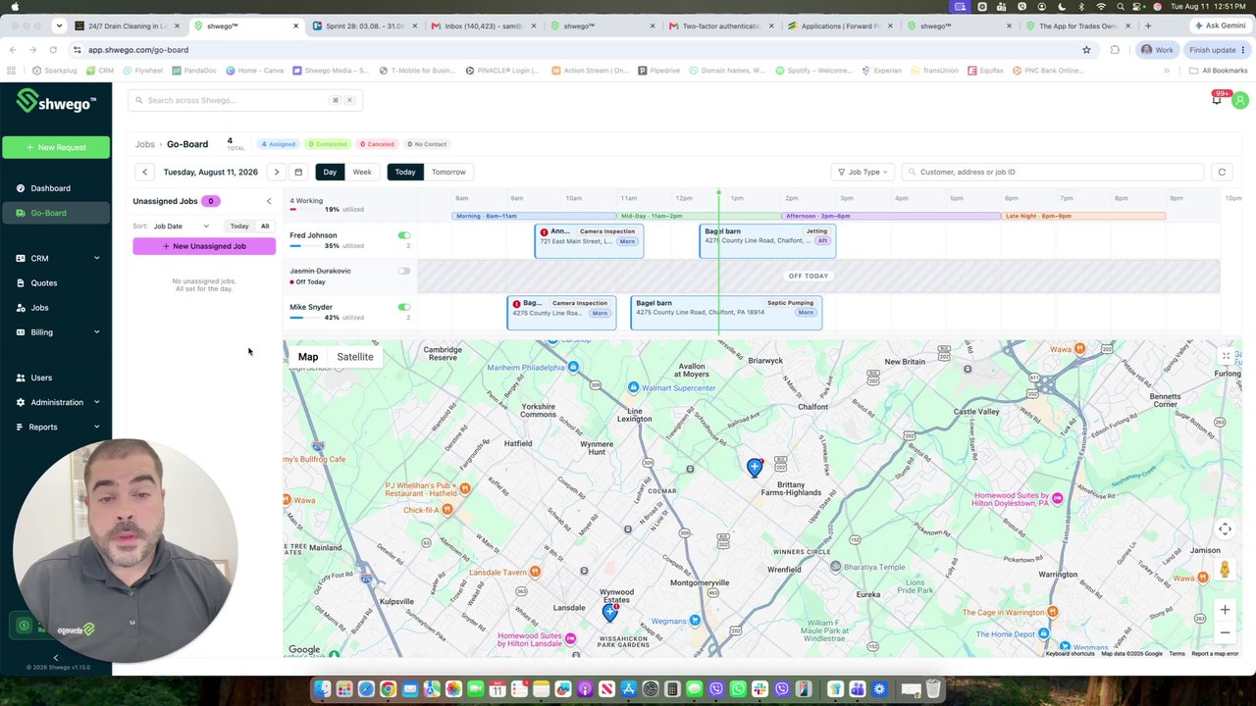Image resolution: width=1256 pixels, height=706 pixels.
Task: Open the Job Type filter dropdown
Action: point(863,172)
